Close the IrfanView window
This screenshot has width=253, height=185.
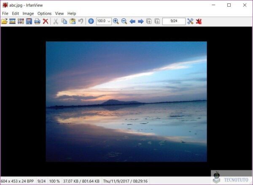coord(245,5)
